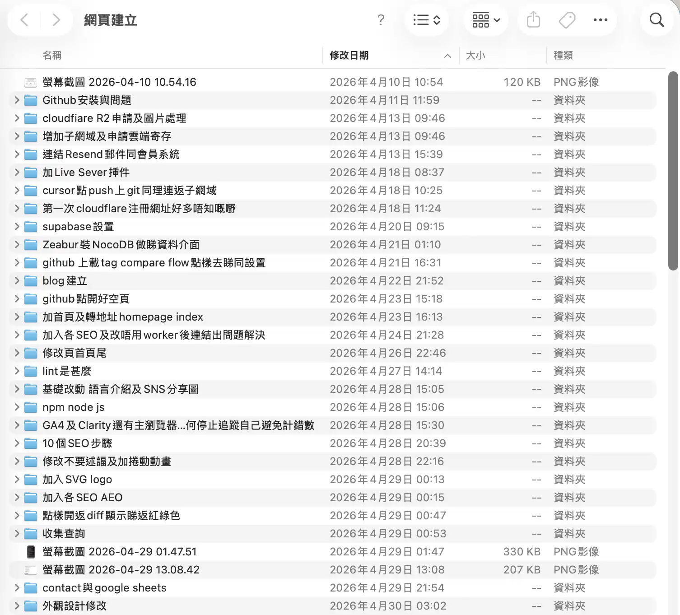Expand the 加入 SVG logo folder
680x615 pixels.
[x=17, y=479]
